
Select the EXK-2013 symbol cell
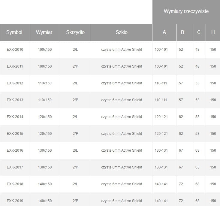(15, 100)
